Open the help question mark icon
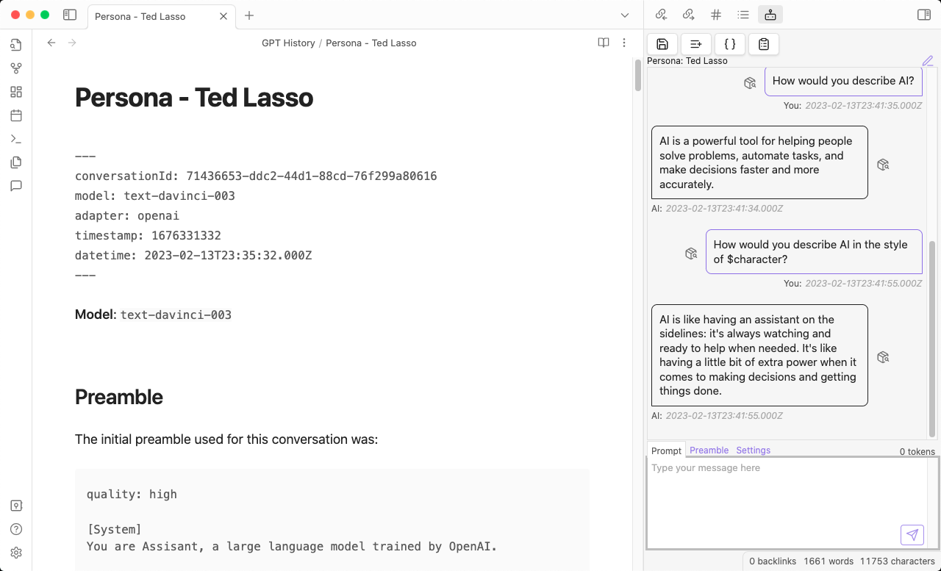Viewport: 941px width, 571px height. pyautogui.click(x=16, y=529)
